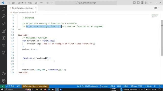163x91 pixels.
Task: Select language mode HTML
Action: [126, 86]
